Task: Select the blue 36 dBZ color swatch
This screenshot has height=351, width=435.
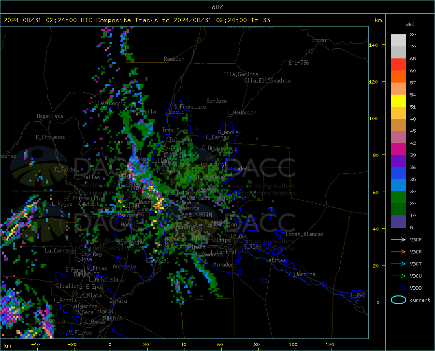Action: [x=398, y=173]
